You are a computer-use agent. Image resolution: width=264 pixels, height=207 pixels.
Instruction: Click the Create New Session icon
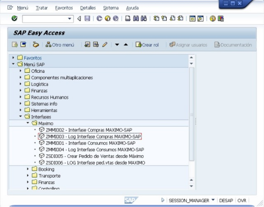click(192, 19)
